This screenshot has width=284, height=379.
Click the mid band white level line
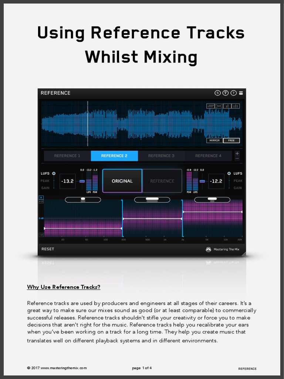(152, 219)
